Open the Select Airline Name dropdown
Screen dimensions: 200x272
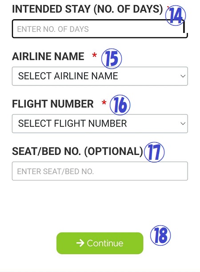[x=100, y=76]
